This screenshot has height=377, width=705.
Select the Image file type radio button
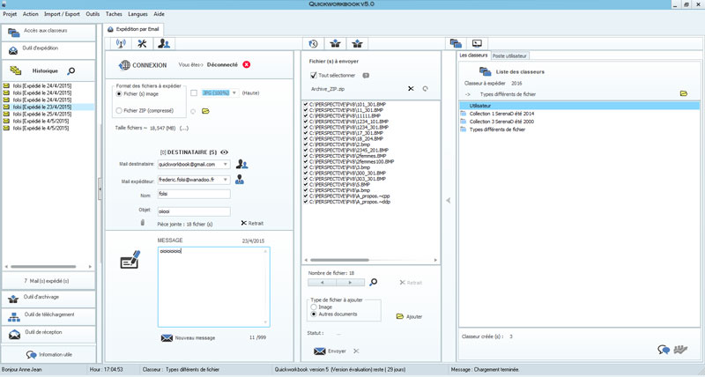pos(315,307)
